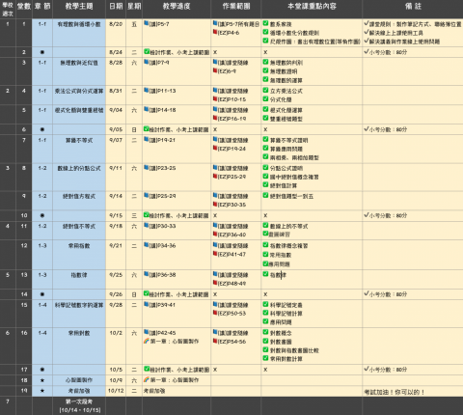Click blue book icon beside [講]P36-38
Viewport: 463px width, 415px height.
[147, 274]
